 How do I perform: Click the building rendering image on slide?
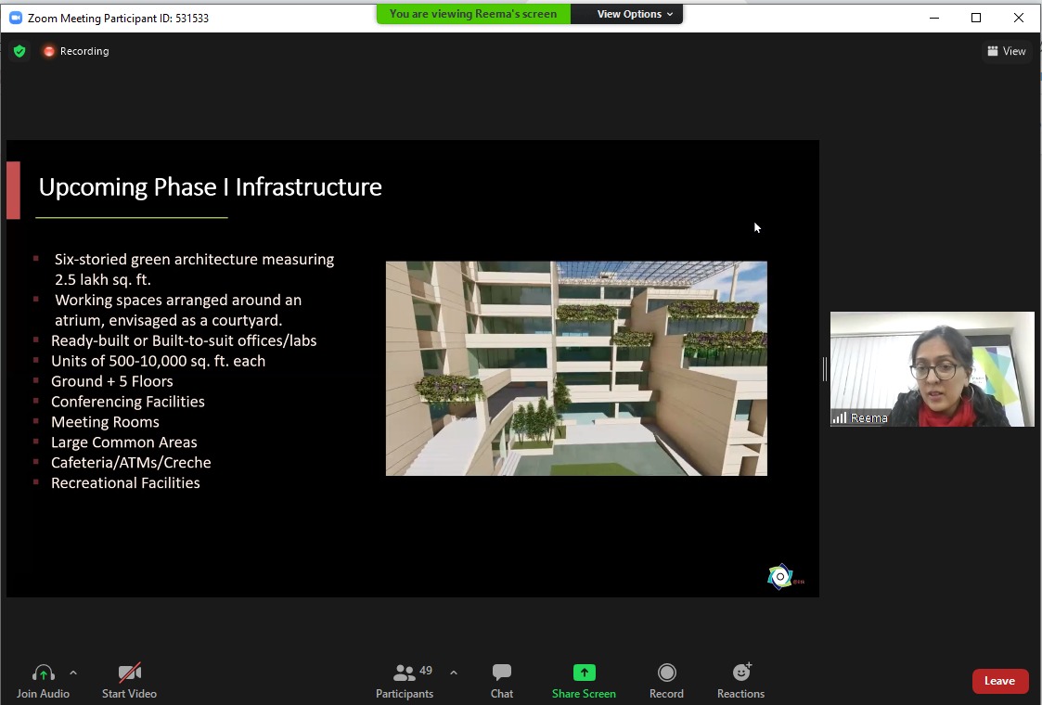coord(576,368)
